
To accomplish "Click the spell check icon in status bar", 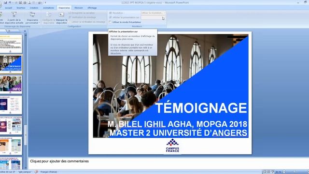I will (x=36, y=172).
